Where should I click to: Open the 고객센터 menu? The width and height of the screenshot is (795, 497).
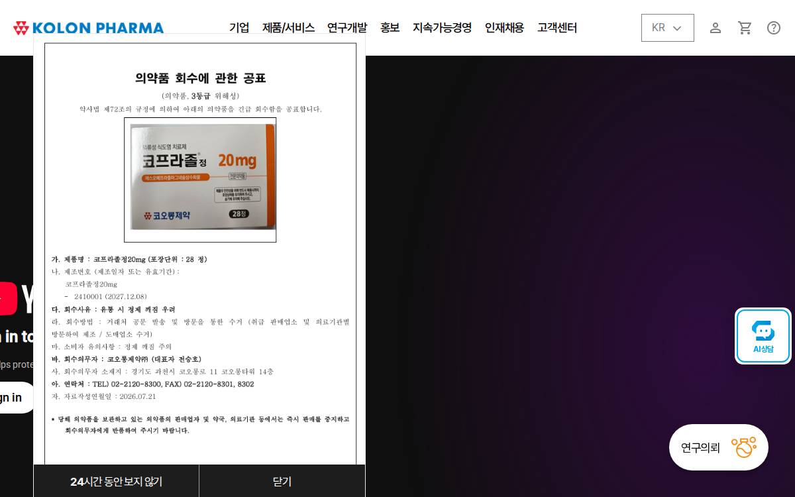click(557, 28)
